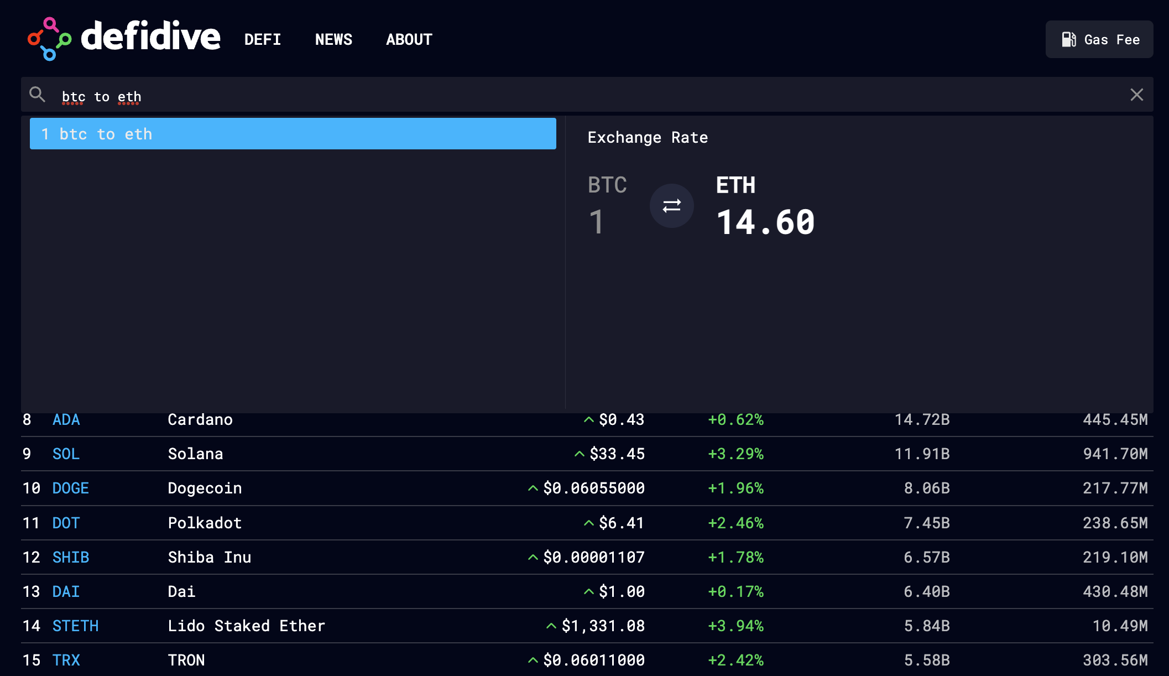Click the up-arrow icon beside $33.45
Screen dimensions: 1169x676
tap(580, 454)
